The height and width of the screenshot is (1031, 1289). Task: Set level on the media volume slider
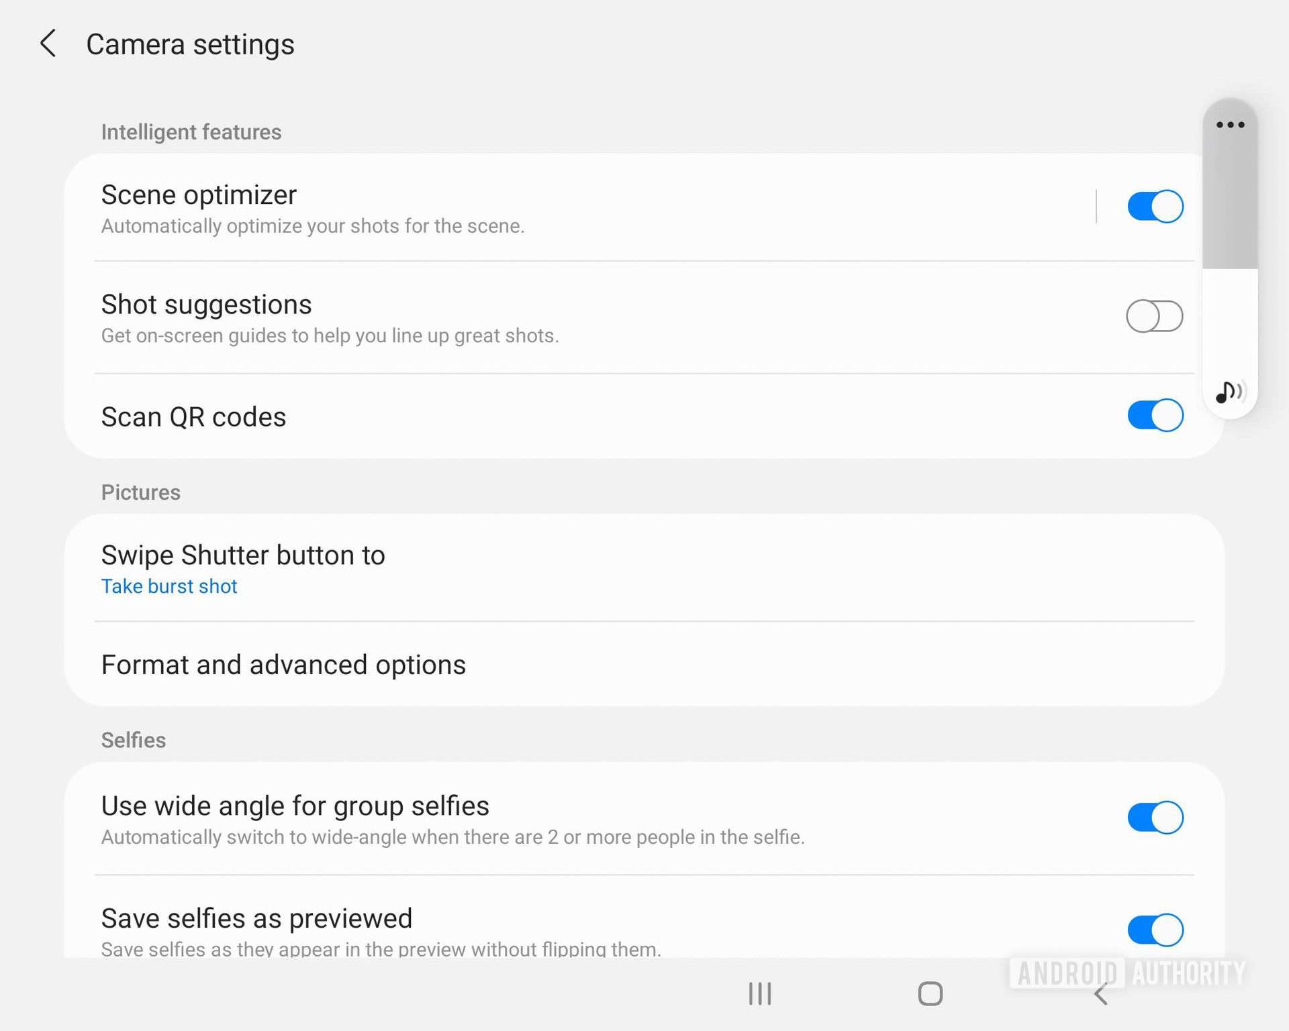click(1230, 268)
